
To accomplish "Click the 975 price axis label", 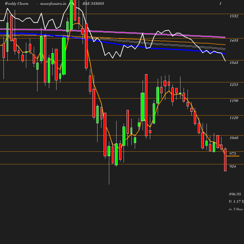I will pyautogui.click(x=233, y=154).
